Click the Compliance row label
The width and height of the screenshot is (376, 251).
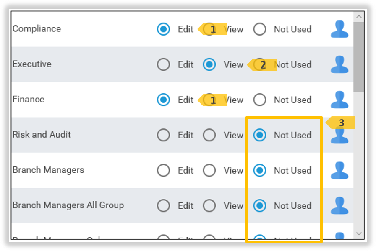tap(37, 29)
